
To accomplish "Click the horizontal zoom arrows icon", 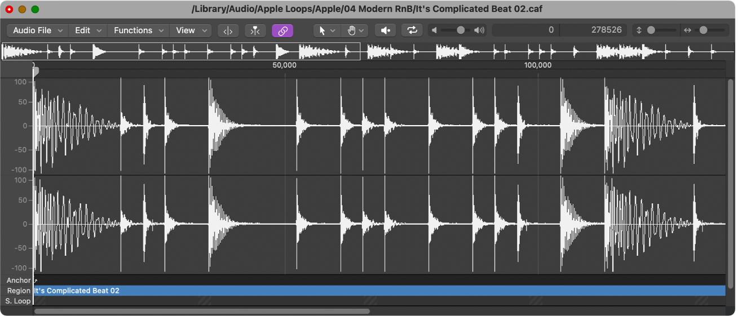I will click(687, 30).
